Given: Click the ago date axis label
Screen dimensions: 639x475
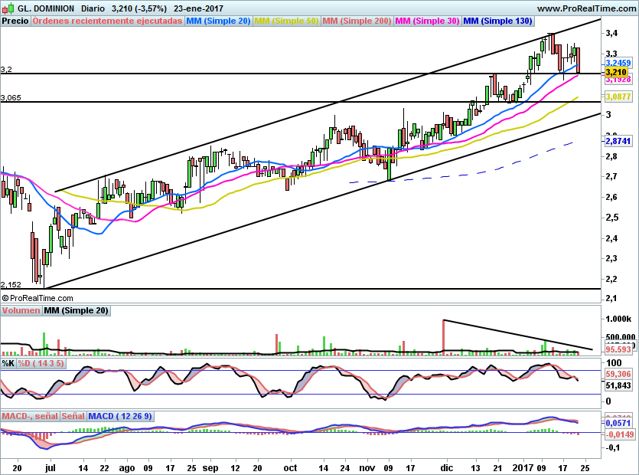Looking at the screenshot, I should (x=127, y=467).
